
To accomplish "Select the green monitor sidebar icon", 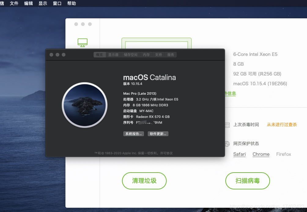I will click(83, 43).
